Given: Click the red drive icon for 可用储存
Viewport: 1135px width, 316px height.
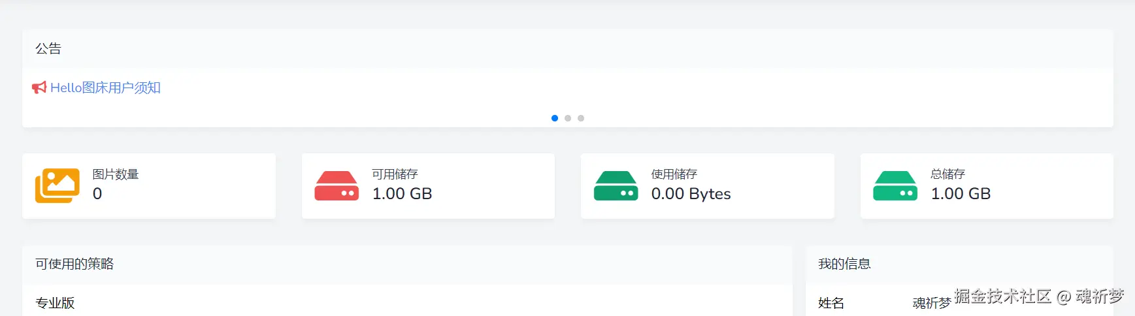Looking at the screenshot, I should [x=337, y=185].
